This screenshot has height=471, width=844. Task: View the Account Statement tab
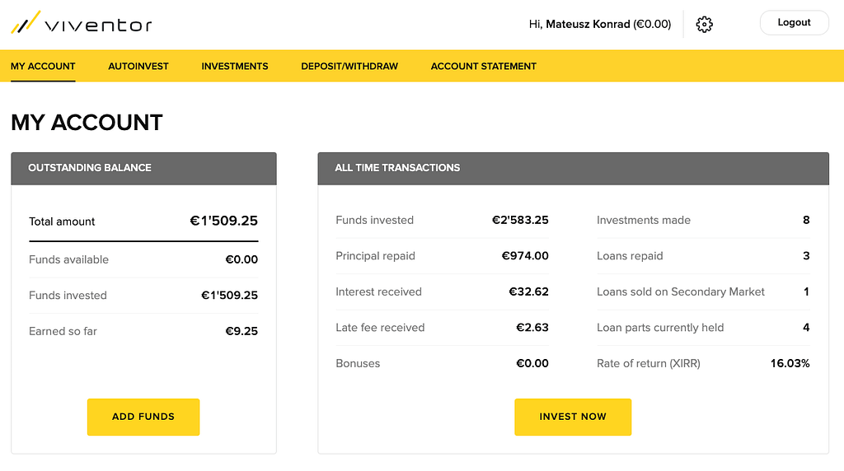coord(483,66)
